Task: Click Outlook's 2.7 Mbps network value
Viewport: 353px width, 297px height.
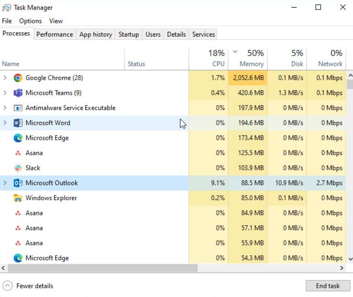Action: [x=329, y=183]
